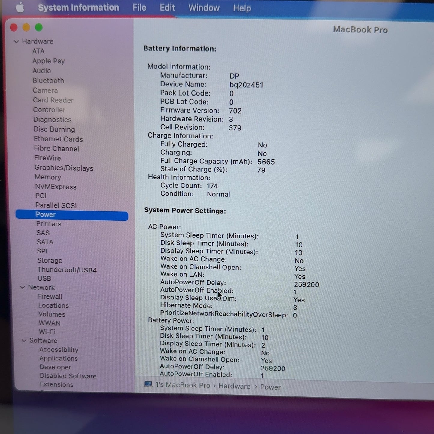The image size is (434, 434).
Task: Click the Battery Information heading
Action: coord(180,49)
